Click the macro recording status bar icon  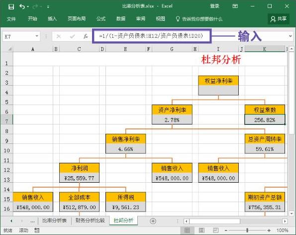[37, 231]
